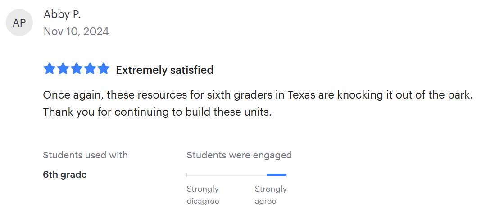Click the AP reviewer avatar
This screenshot has height=211, width=481.
tap(19, 22)
